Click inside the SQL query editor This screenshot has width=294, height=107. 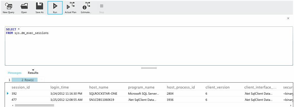(x=149, y=46)
